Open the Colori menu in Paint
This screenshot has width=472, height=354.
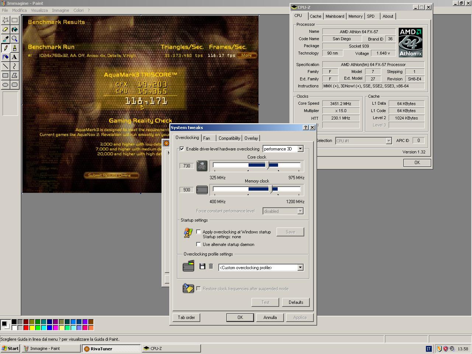[78, 10]
